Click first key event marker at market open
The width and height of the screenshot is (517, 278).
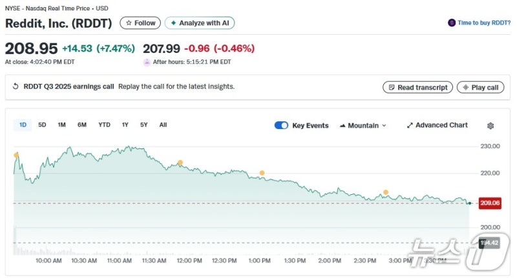click(16, 155)
